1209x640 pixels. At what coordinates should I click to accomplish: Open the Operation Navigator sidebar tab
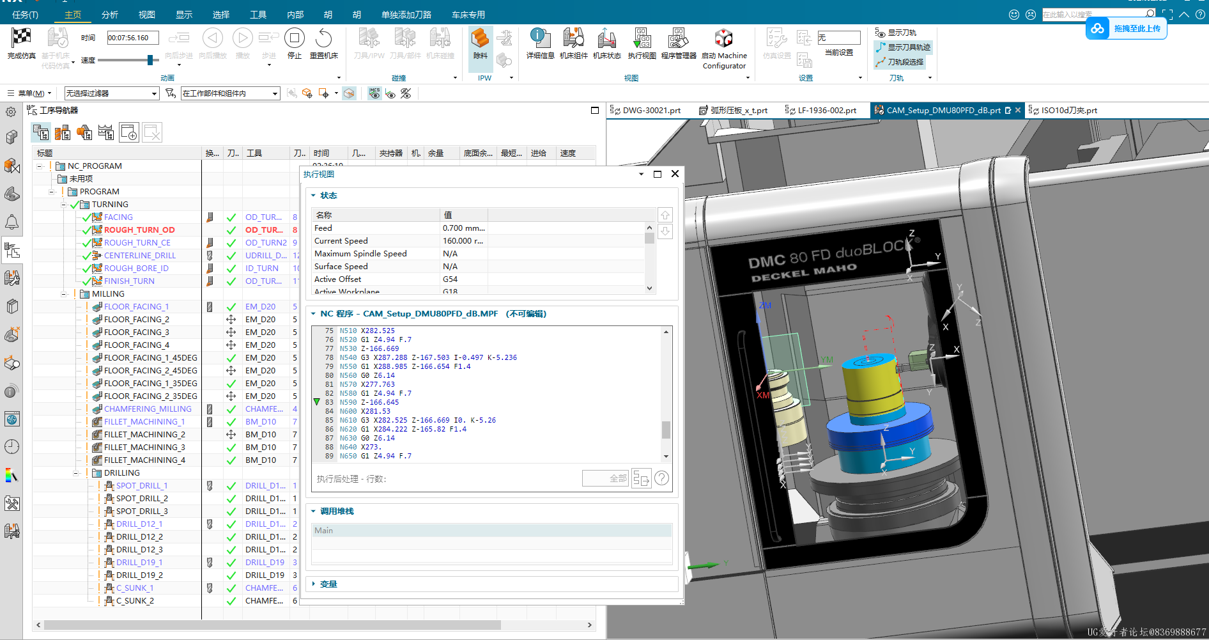(x=12, y=250)
